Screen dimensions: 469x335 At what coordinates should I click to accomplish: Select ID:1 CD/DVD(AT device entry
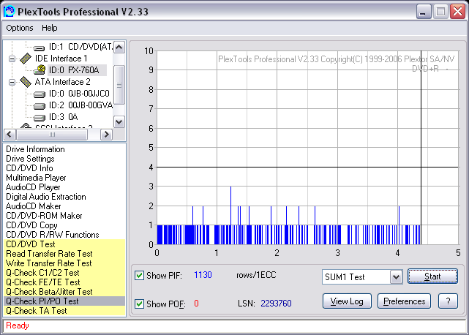tap(80, 47)
